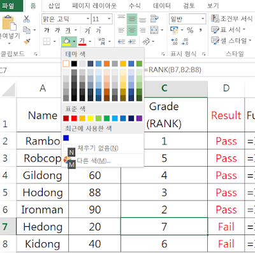Toggle Align Left
This screenshot has height=253, width=255.
click(121, 30)
